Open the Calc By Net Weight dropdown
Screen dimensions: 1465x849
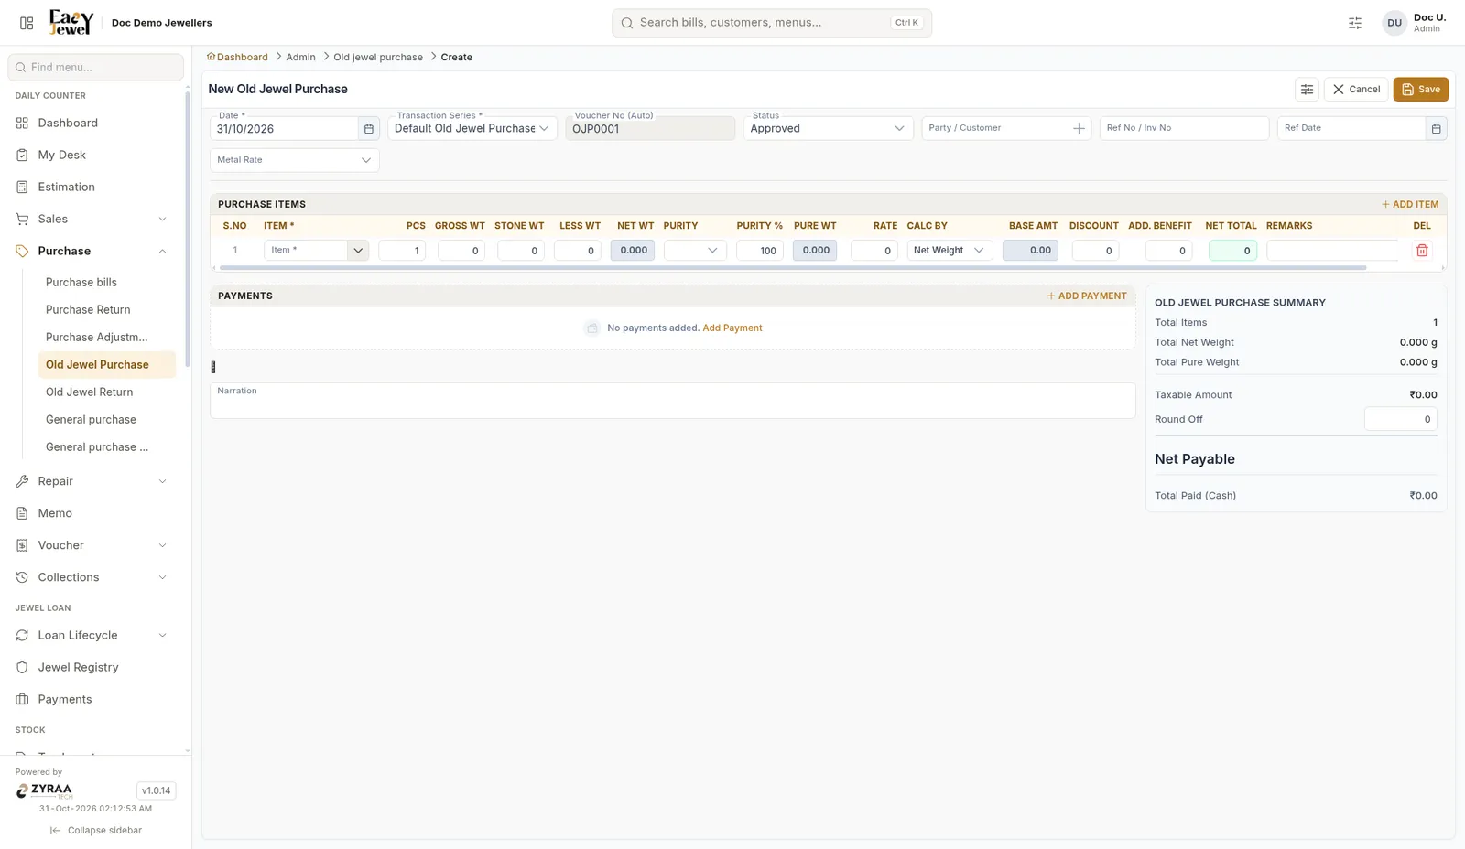[950, 250]
